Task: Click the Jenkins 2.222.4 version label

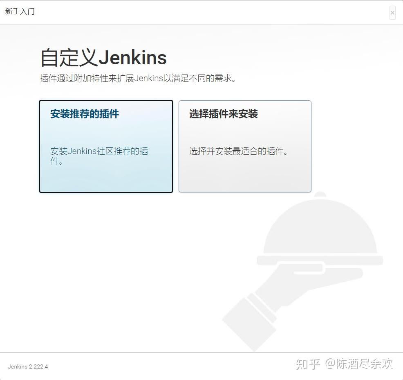Action: click(27, 366)
